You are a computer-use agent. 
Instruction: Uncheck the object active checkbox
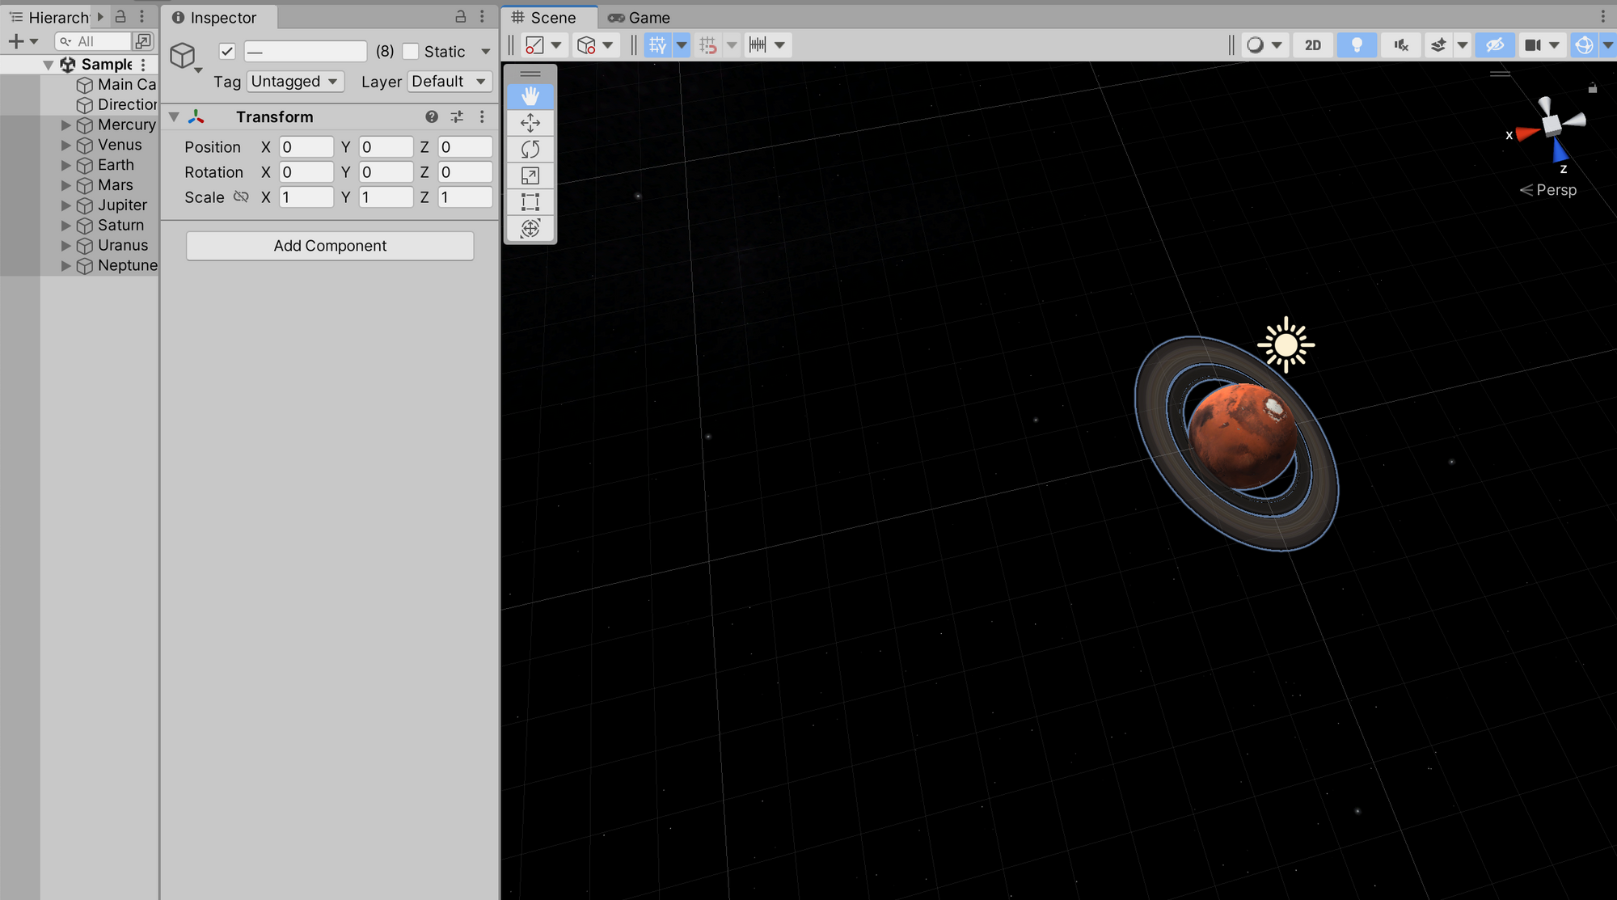click(x=227, y=52)
